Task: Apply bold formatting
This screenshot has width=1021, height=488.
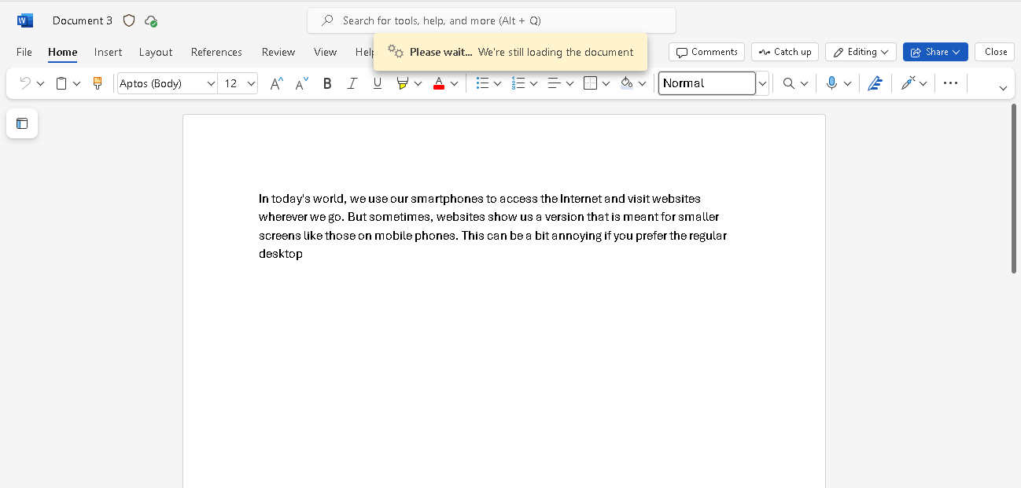Action: (x=326, y=83)
